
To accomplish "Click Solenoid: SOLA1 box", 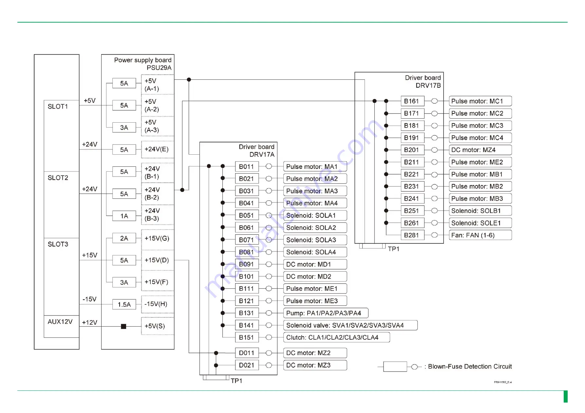I will (315, 215).
